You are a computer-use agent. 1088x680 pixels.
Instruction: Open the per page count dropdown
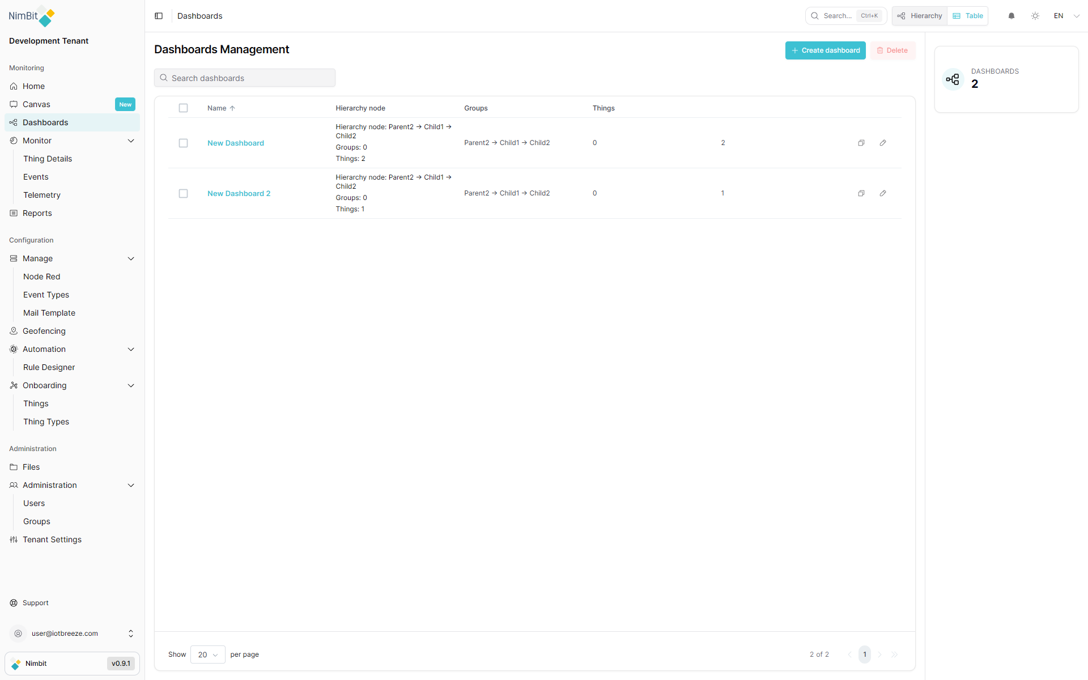tap(207, 654)
